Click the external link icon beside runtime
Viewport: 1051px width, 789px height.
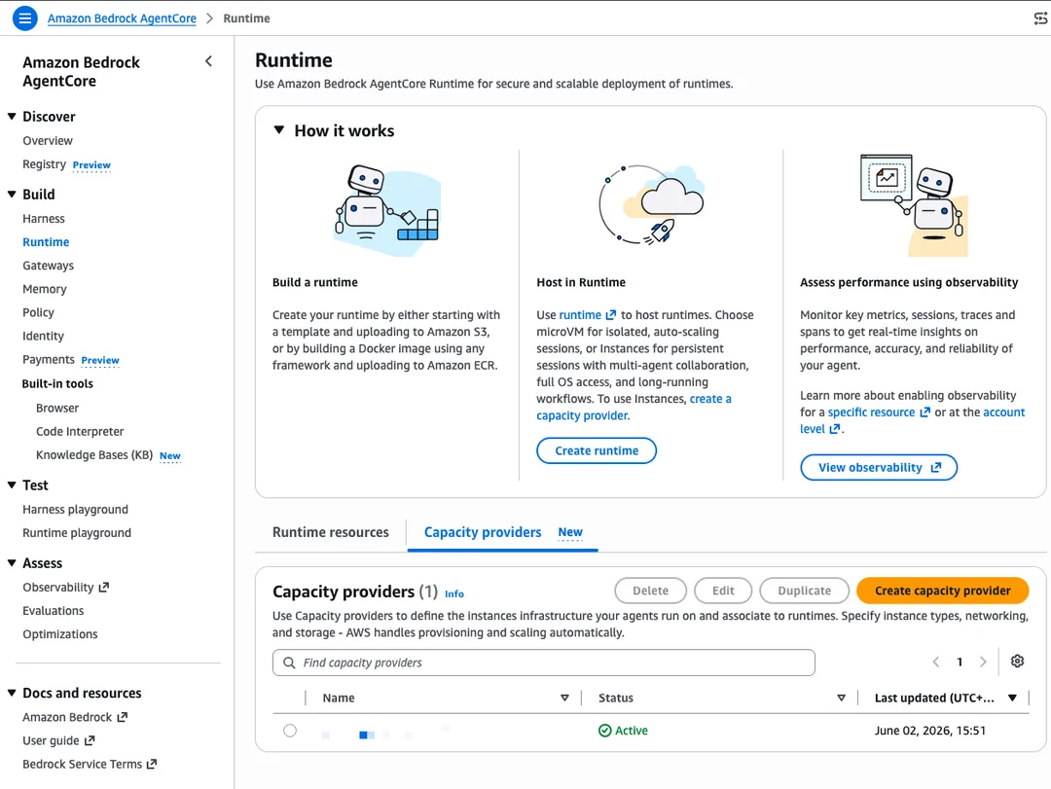click(x=610, y=315)
